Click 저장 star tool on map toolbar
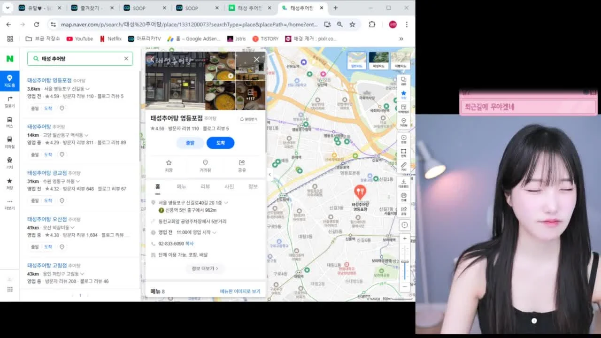The width and height of the screenshot is (601, 338). point(403,95)
